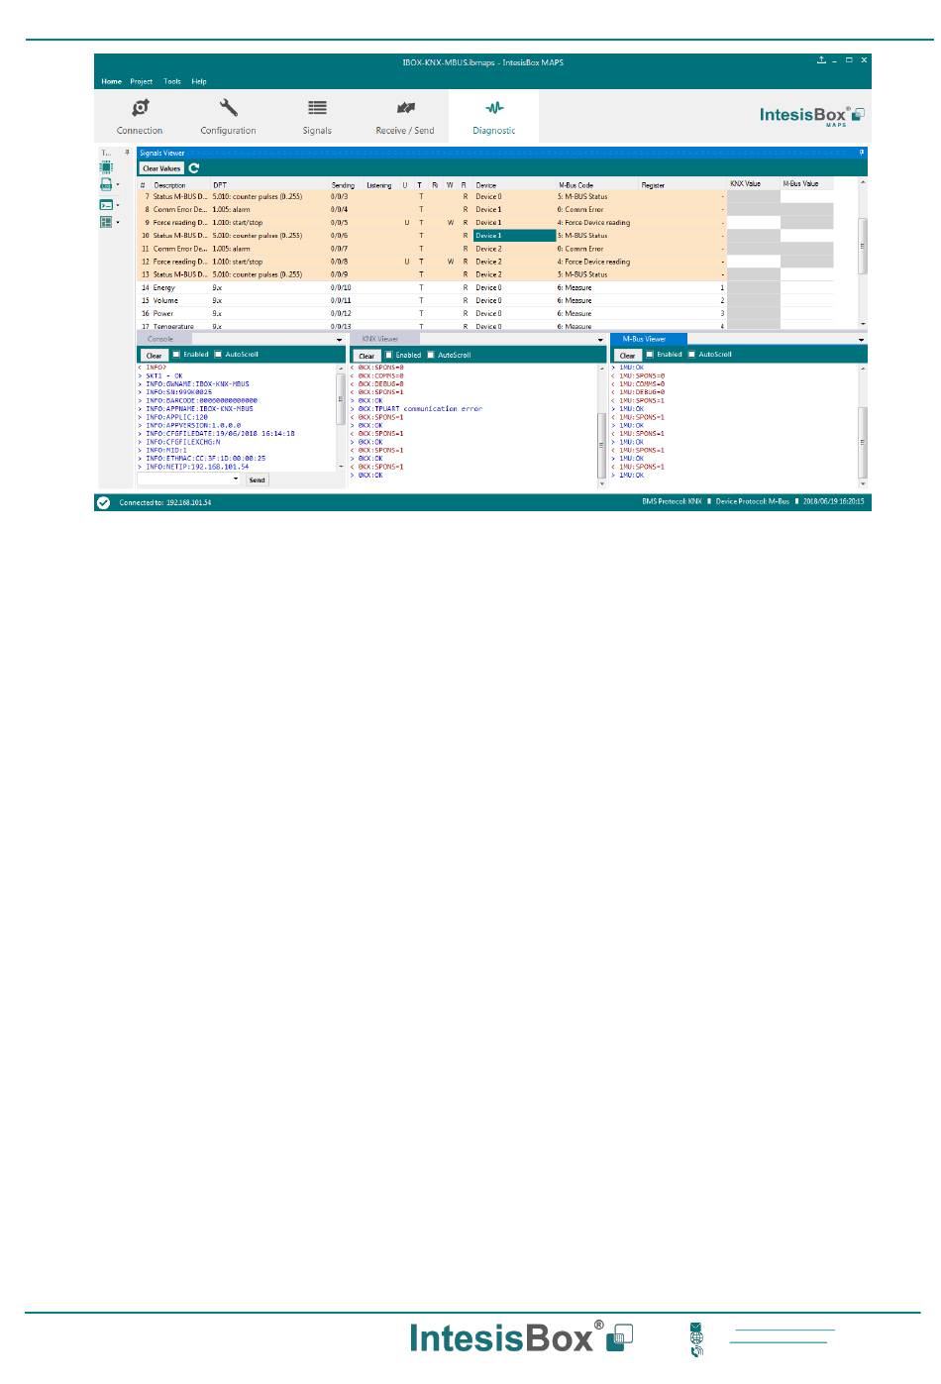Click the KNX Value column header
Image resolution: width=941 pixels, height=1384 pixels.
pyautogui.click(x=745, y=183)
